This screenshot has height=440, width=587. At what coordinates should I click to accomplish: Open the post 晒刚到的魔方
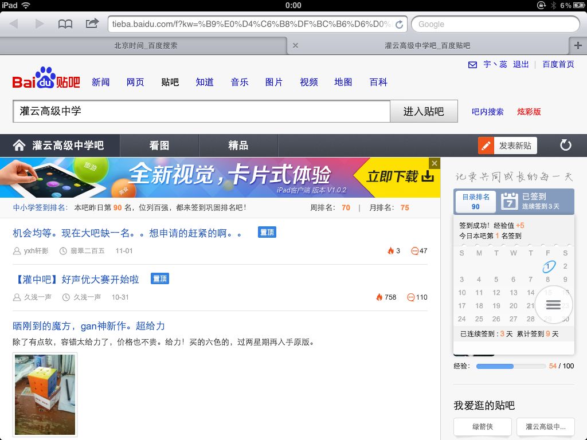pyautogui.click(x=89, y=326)
